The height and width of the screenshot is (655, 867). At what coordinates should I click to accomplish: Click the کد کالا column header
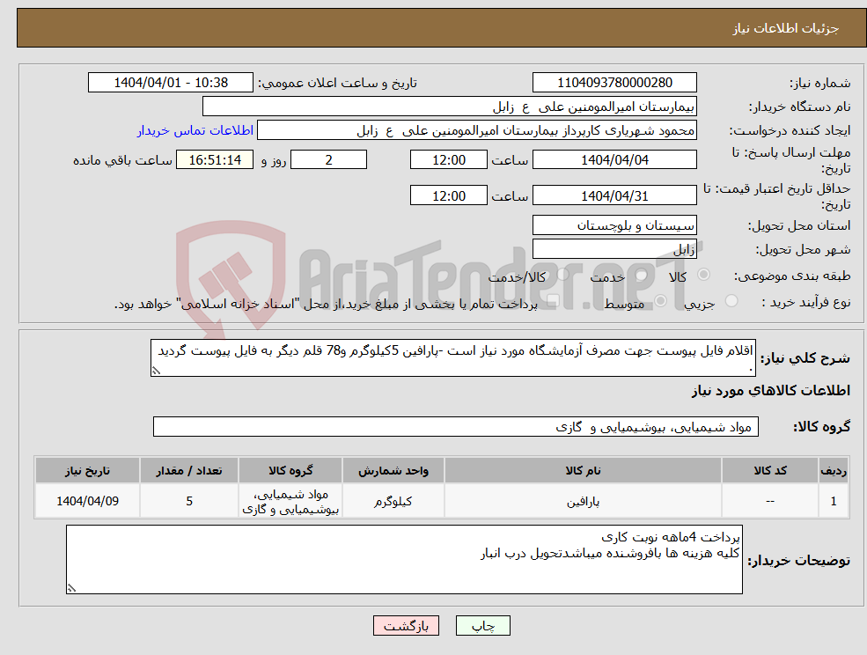[770, 470]
